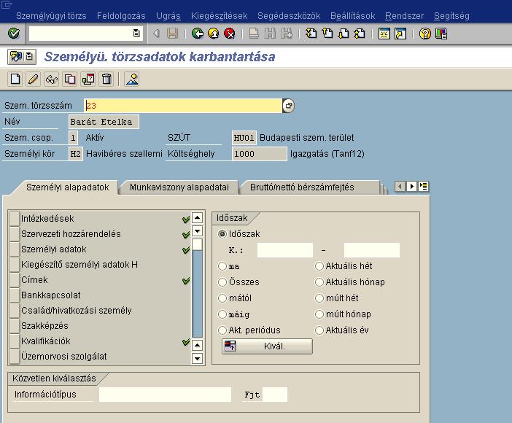Click the Display glasses icon
Viewport: 512px width, 423px height.
click(x=52, y=79)
